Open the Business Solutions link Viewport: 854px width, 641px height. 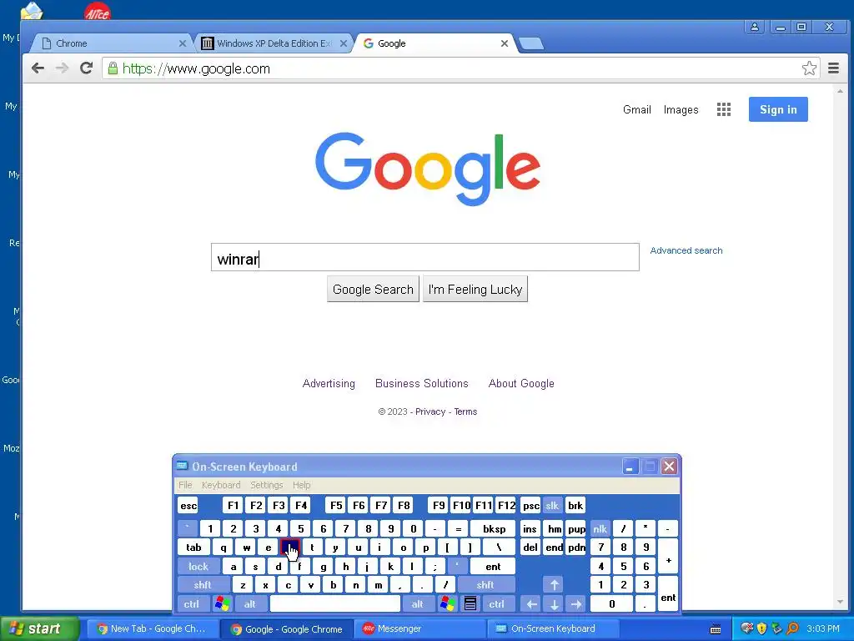421,383
